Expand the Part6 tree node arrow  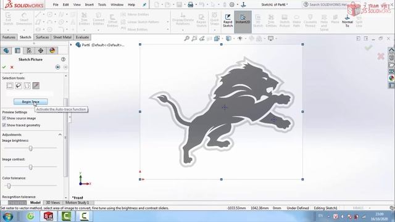pyautogui.click(x=72, y=45)
